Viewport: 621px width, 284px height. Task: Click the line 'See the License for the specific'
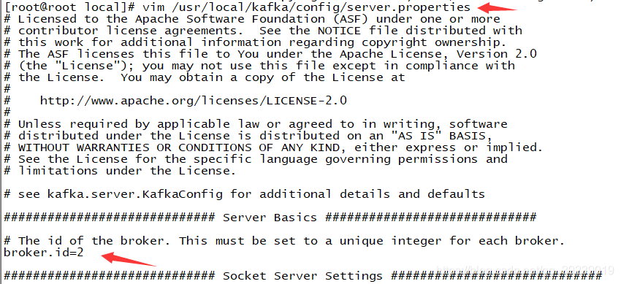[255, 159]
